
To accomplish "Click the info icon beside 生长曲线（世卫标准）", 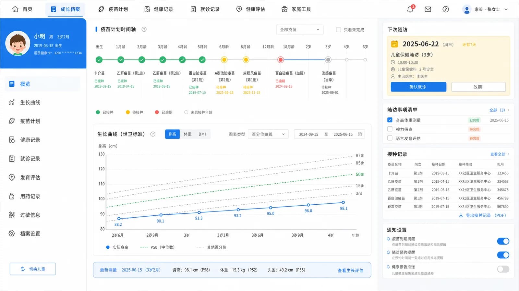I will (153, 134).
